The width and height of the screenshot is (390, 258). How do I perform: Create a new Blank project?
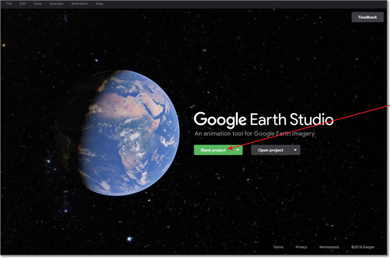pos(213,150)
